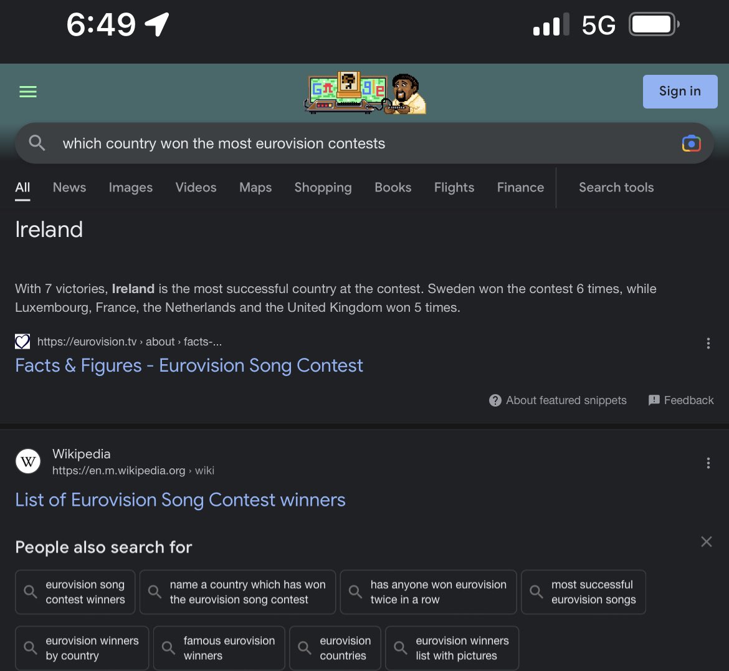The width and height of the screenshot is (729, 671).
Task: Open About featured snippets
Action: pyautogui.click(x=566, y=400)
